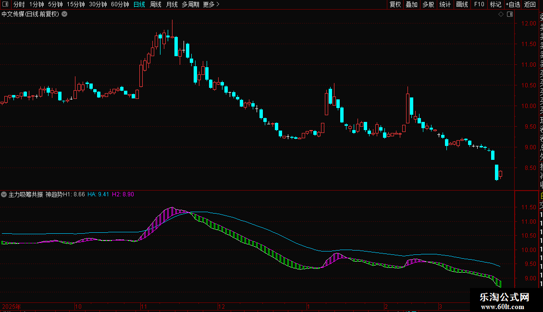Click the month 10 timeline marker
The width and height of the screenshot is (543, 312).
(x=78, y=306)
